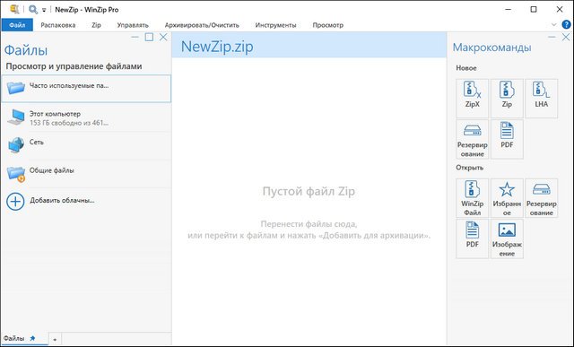Create new PDF under Новое
574x347 pixels.
click(x=507, y=139)
